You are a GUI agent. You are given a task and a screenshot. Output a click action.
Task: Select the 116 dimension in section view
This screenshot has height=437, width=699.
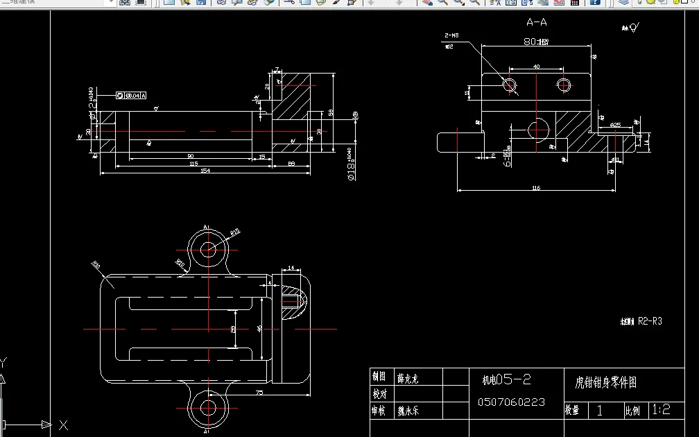point(536,188)
